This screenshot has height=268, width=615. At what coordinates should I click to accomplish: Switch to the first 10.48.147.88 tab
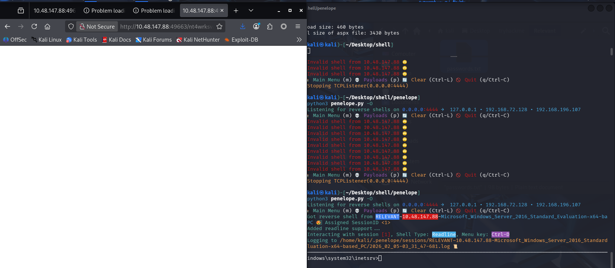point(54,10)
